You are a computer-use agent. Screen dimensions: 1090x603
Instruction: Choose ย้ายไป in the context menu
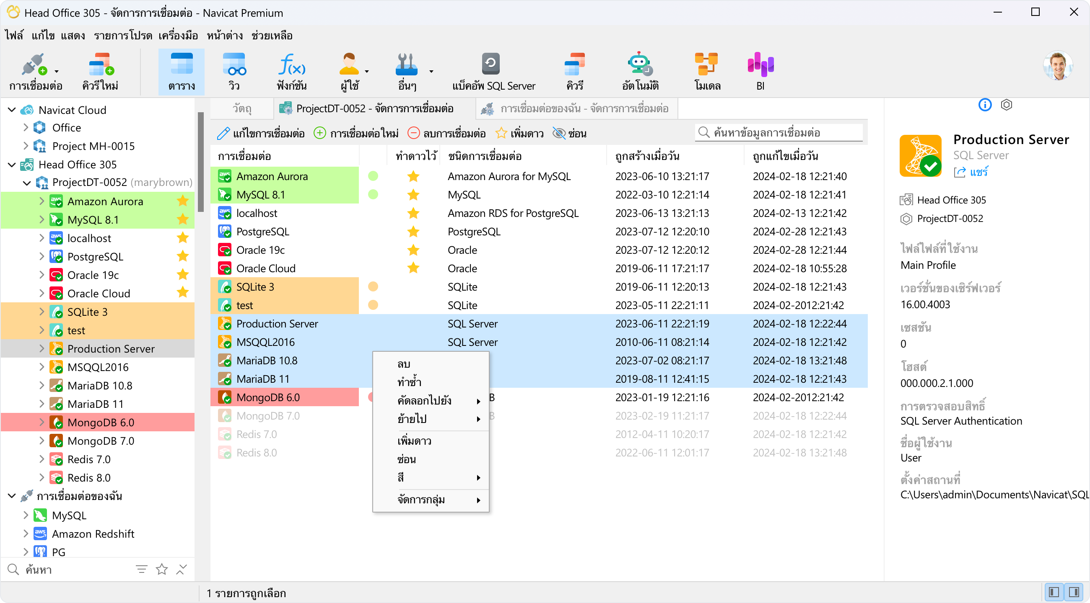tap(431, 419)
